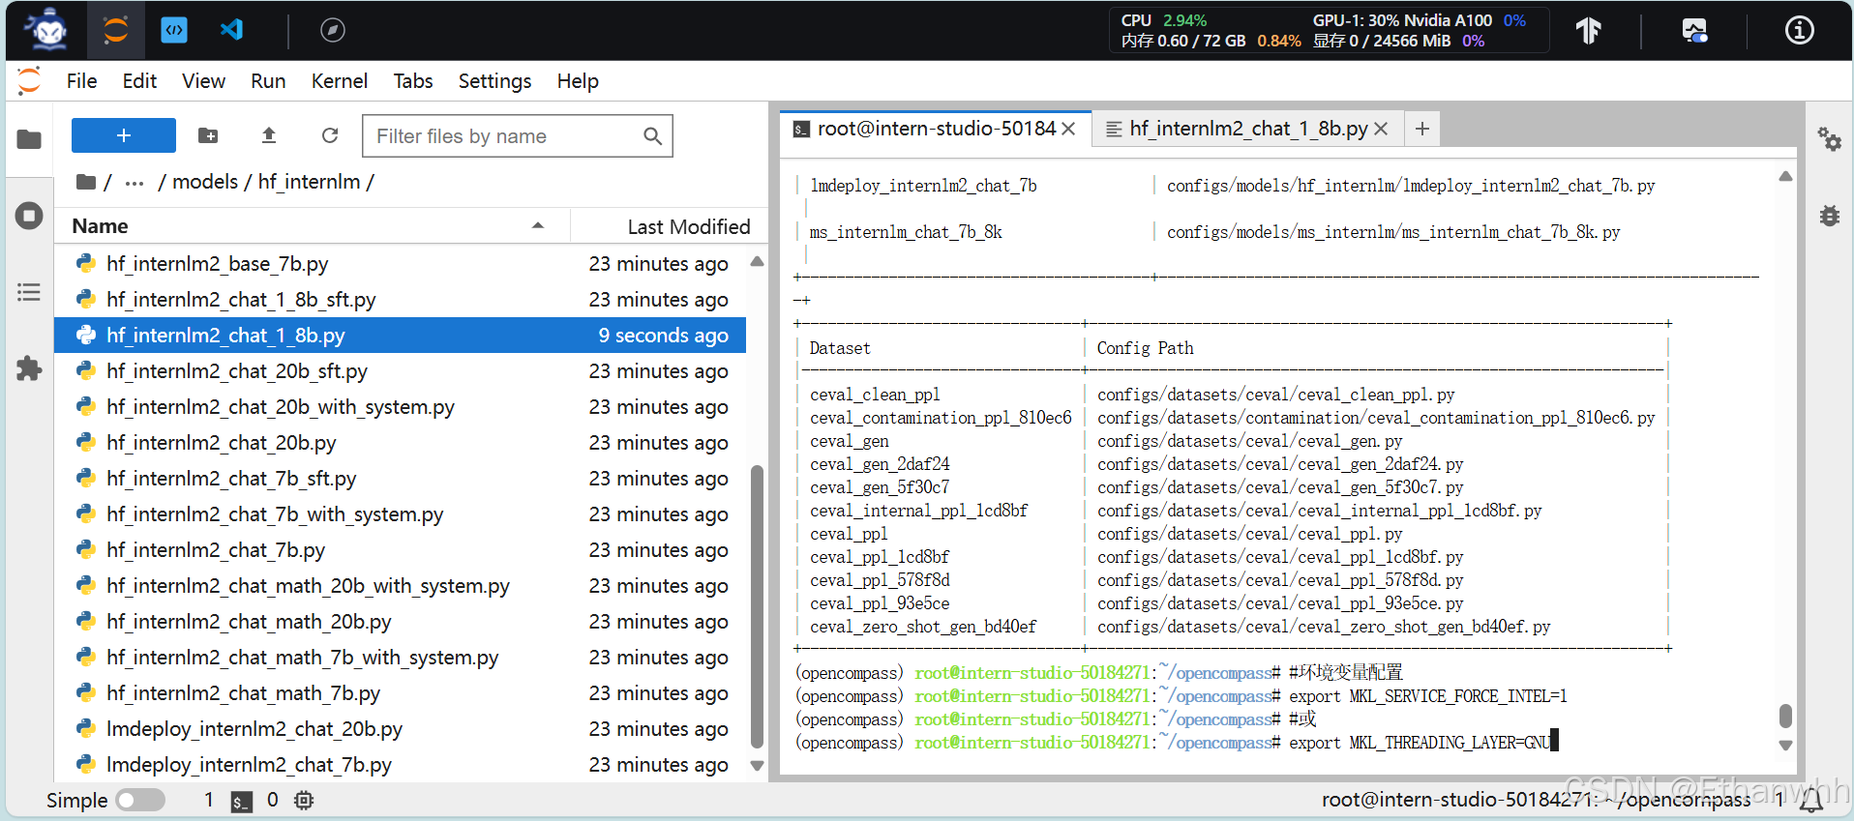Open notifications bell in status bar
Image resolution: width=1854 pixels, height=821 pixels.
pyautogui.click(x=1811, y=800)
